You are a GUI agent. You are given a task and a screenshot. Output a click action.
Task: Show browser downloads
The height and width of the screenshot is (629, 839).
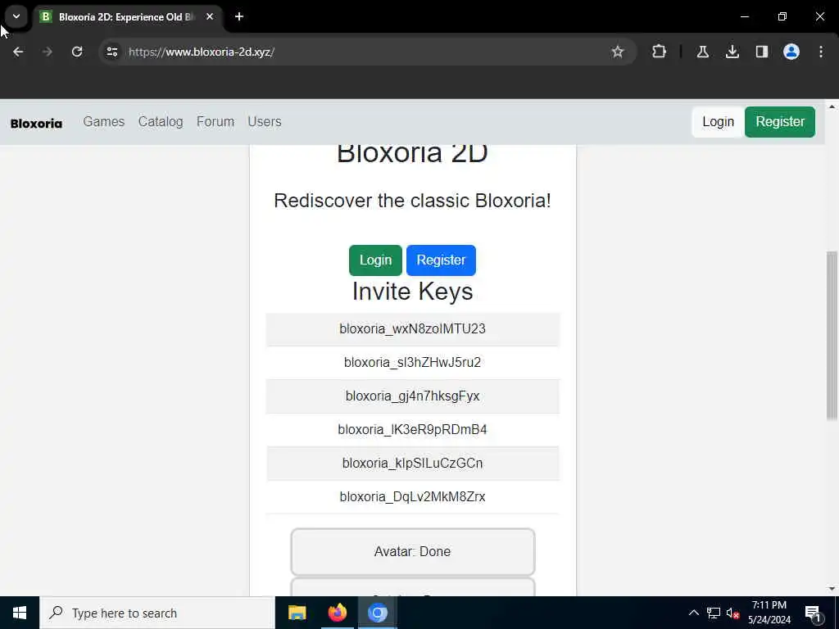click(732, 52)
